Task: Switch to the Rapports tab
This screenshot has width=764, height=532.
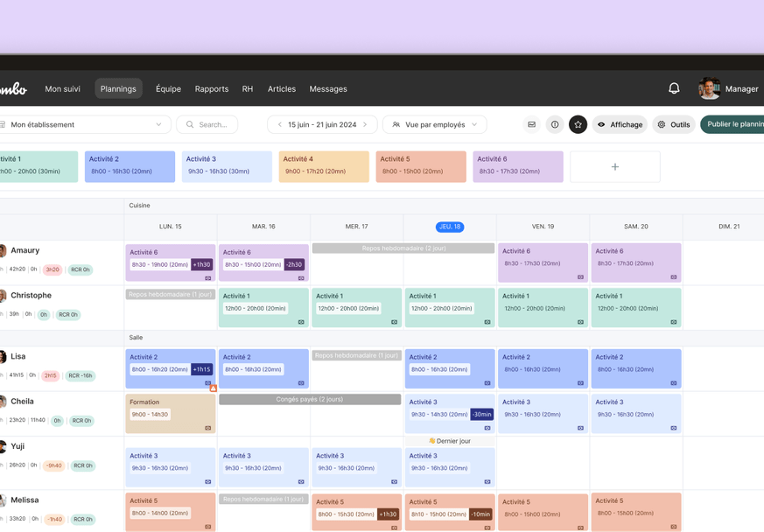Action: 212,88
